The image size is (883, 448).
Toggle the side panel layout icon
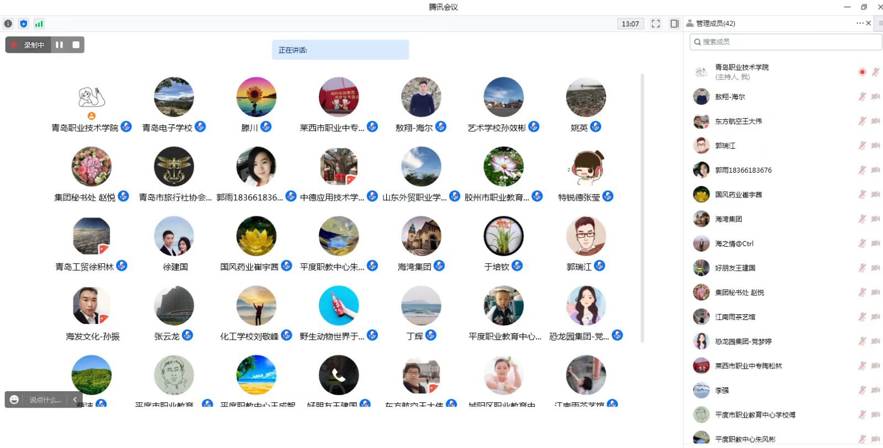click(x=674, y=24)
